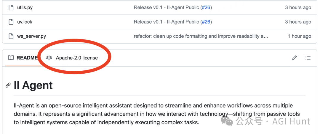This screenshot has height=134, width=320.
Task: Click the II Agent heading text
Action: coord(33,85)
